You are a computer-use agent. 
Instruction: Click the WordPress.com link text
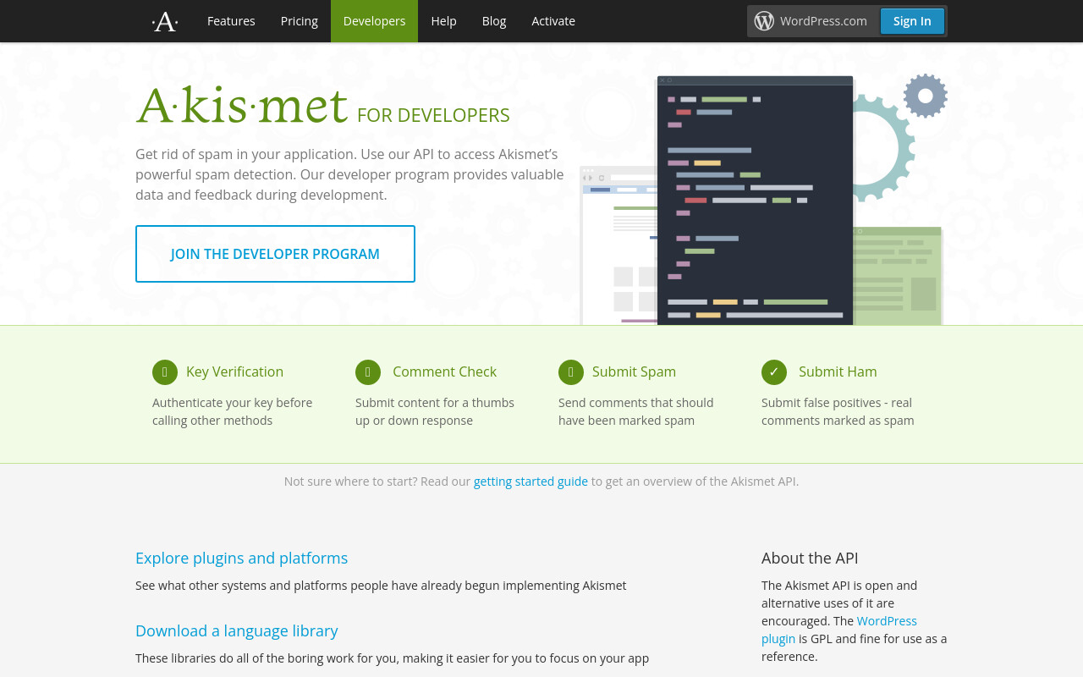[x=823, y=21]
